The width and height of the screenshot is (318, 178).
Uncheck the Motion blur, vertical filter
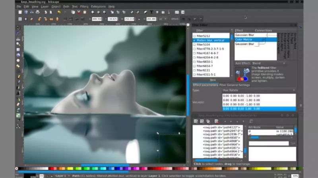[x=194, y=40]
